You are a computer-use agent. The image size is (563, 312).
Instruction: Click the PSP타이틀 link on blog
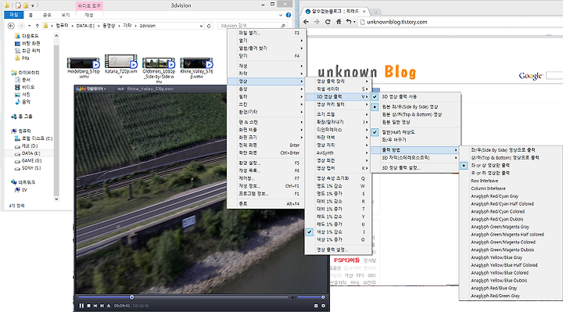click(x=346, y=260)
